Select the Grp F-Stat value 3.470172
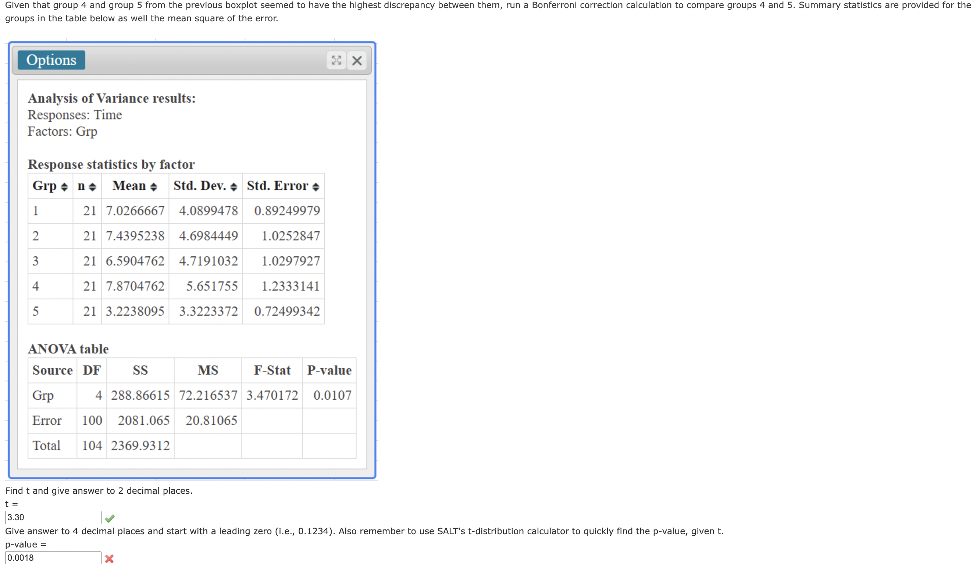The image size is (973, 564). [x=272, y=395]
